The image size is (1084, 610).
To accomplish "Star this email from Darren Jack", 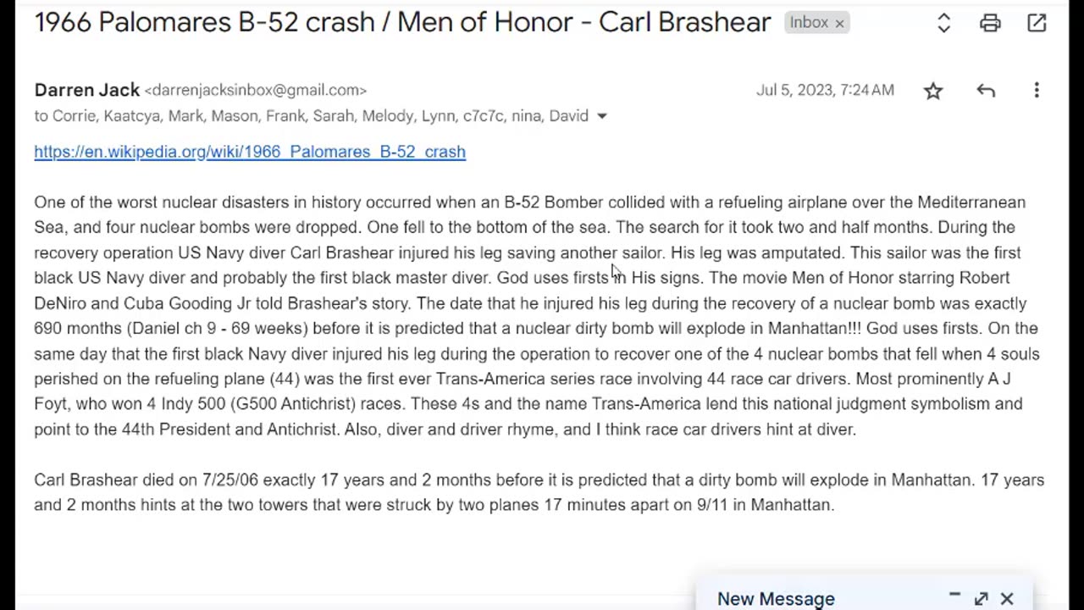I will point(933,91).
